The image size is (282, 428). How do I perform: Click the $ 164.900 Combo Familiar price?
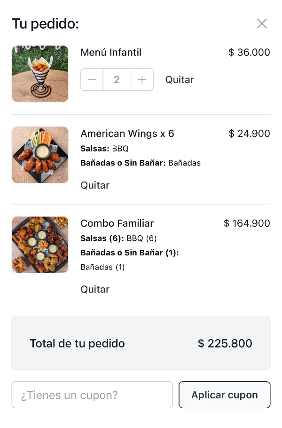point(247,223)
